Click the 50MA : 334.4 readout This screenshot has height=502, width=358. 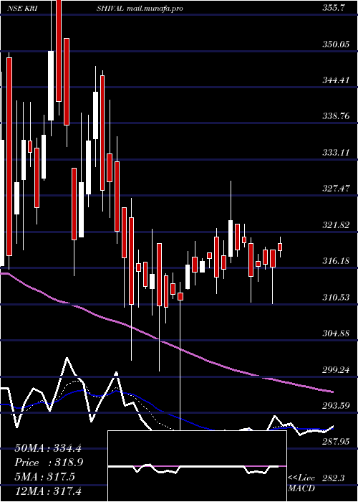coord(47,448)
